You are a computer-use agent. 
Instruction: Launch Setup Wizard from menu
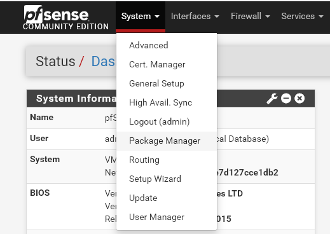tap(167, 179)
